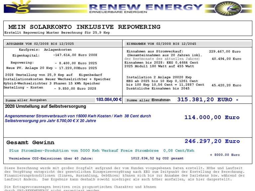255x191 pixels.
Task: Click 'Gesamt Gewinn' heading
Action: point(31,143)
